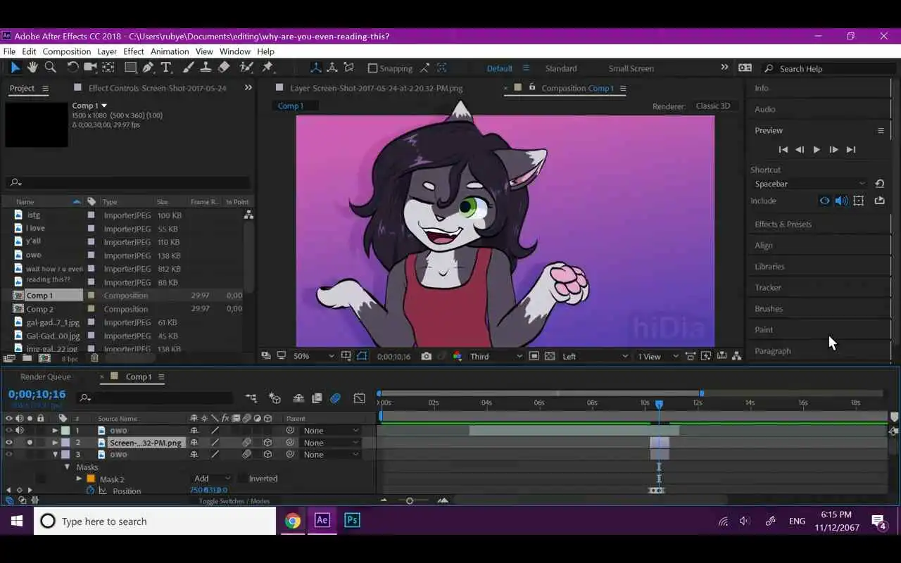
Task: Expand layer 1 owo properties
Action: tap(55, 430)
